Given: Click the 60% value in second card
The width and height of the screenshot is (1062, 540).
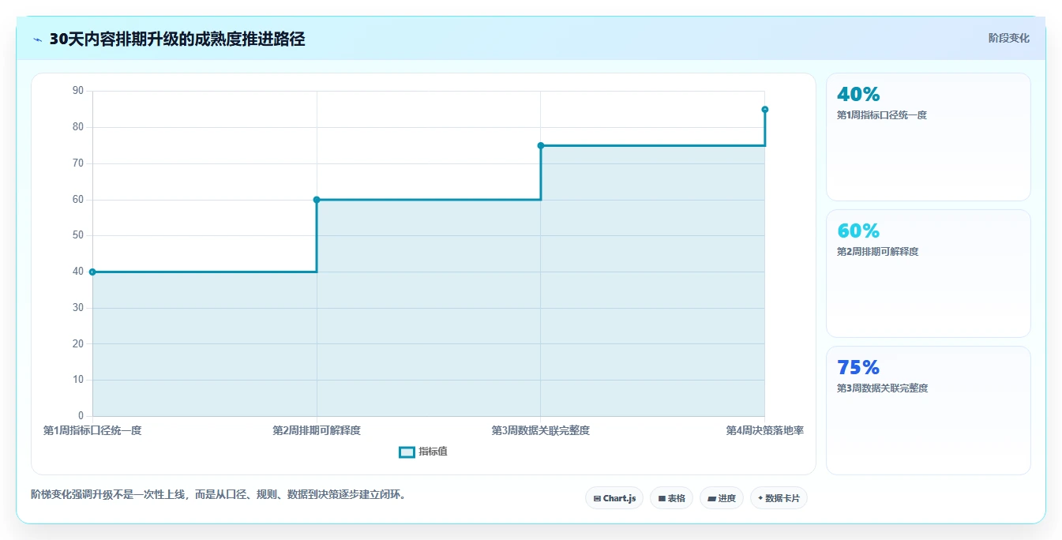Looking at the screenshot, I should tap(858, 231).
